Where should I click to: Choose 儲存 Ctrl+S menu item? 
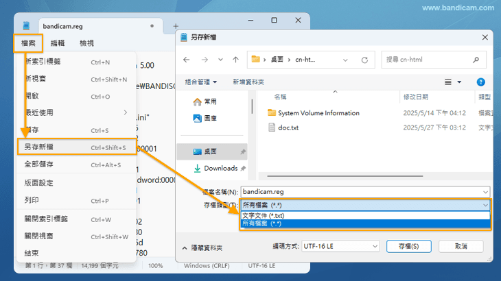(x=77, y=130)
